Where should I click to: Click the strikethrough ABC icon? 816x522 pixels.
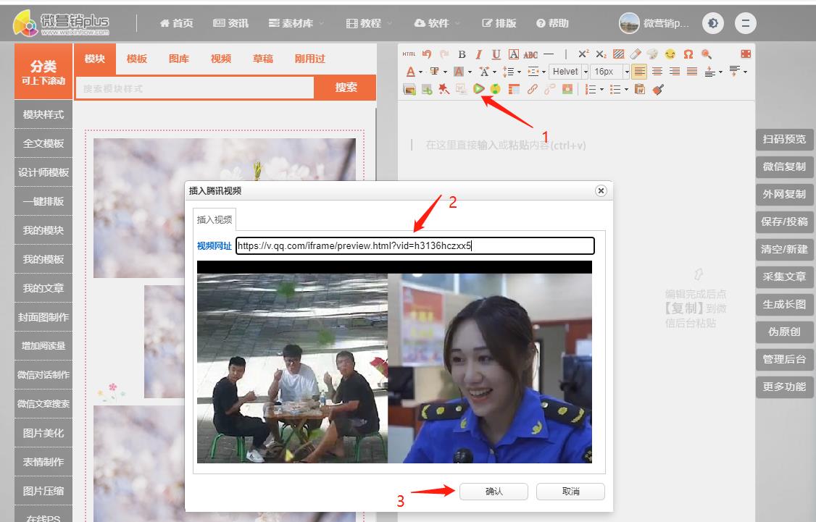pos(530,54)
